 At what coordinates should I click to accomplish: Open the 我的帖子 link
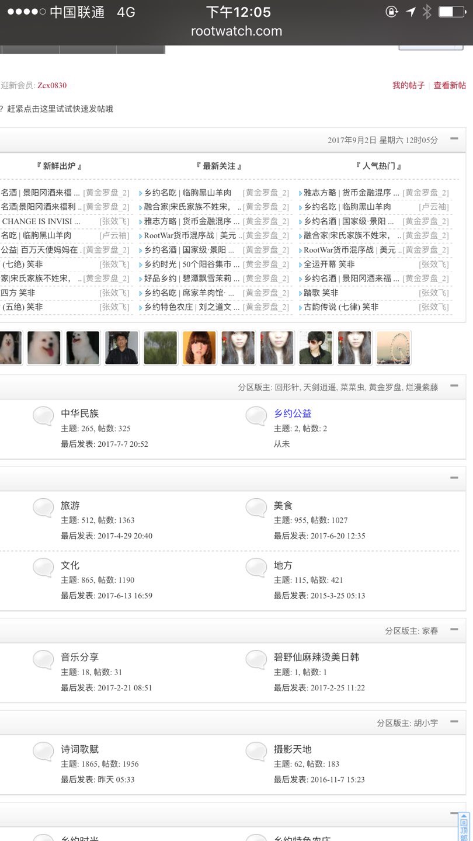coord(408,85)
